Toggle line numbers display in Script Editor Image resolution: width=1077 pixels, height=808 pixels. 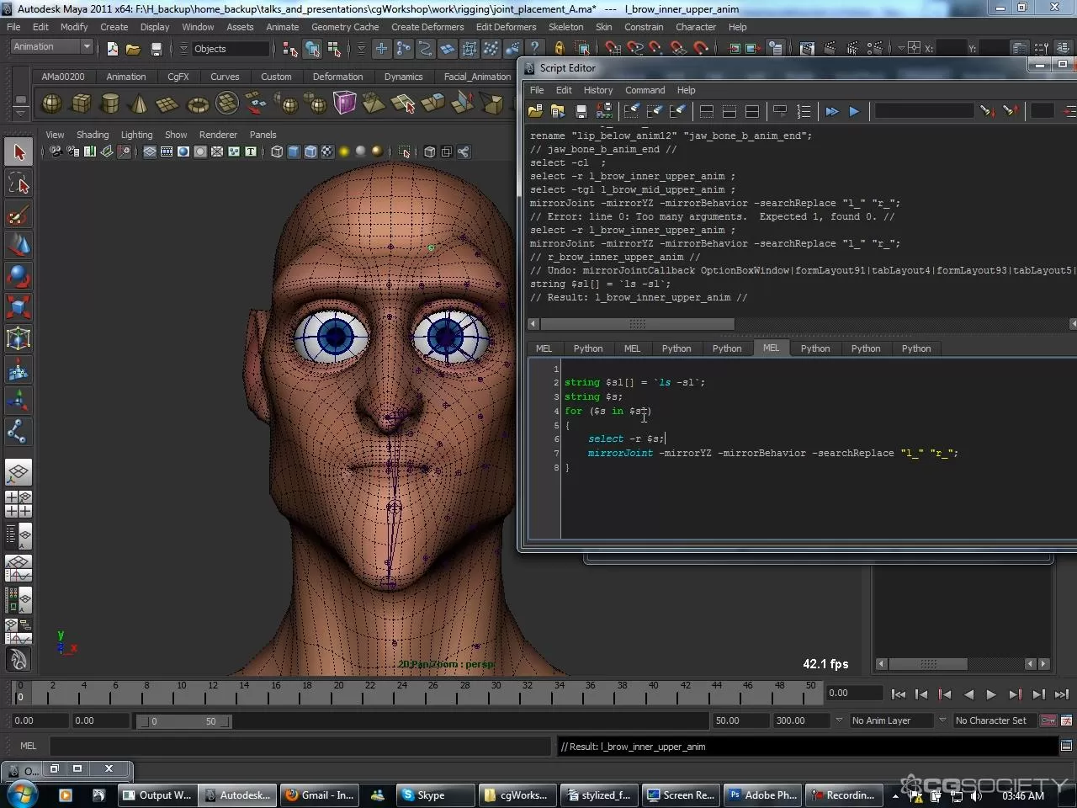[804, 111]
